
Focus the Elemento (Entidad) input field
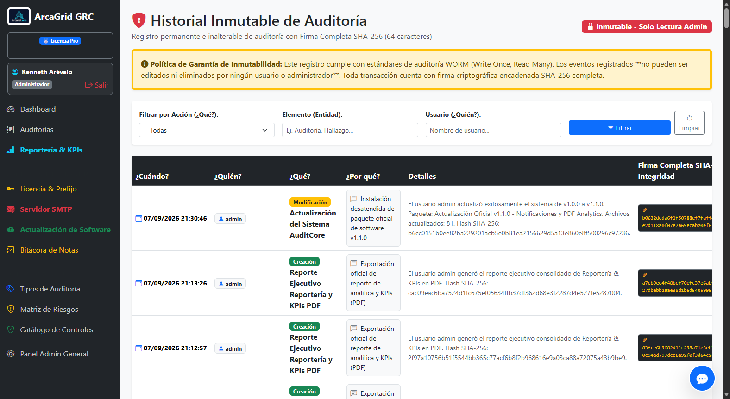coord(350,130)
